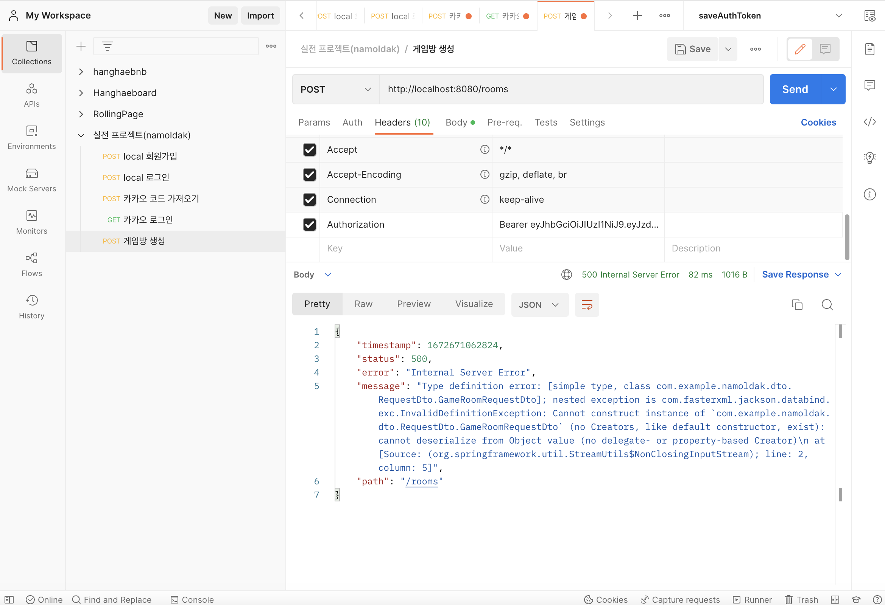Image resolution: width=885 pixels, height=605 pixels.
Task: Switch to the Tests tab
Action: tap(545, 123)
